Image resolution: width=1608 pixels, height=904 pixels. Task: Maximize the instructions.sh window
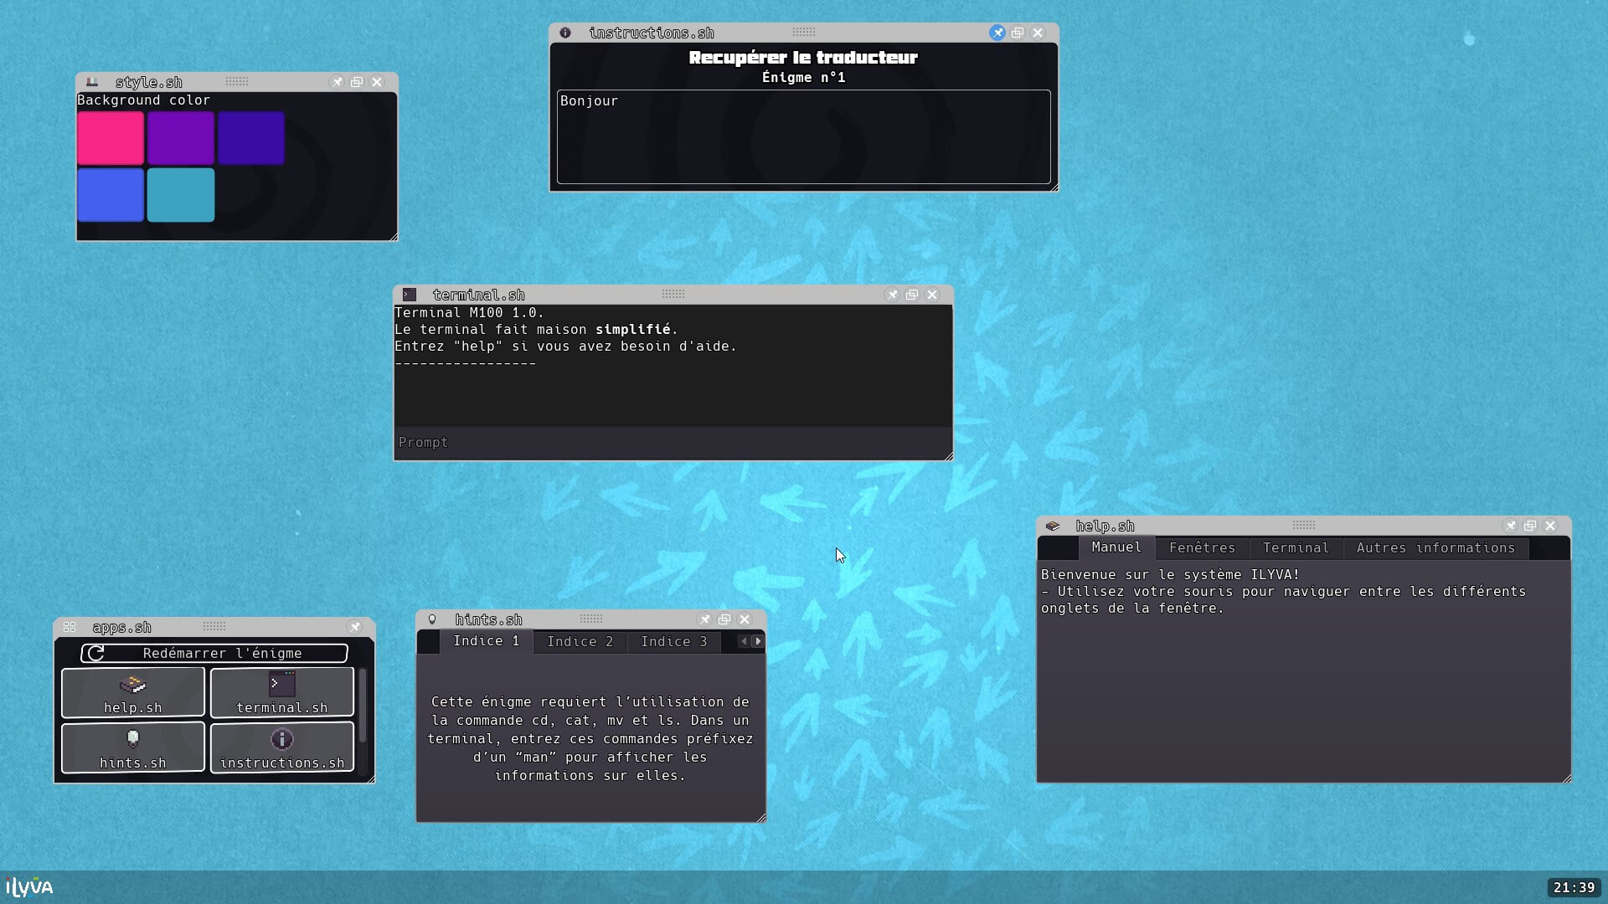coord(1018,33)
